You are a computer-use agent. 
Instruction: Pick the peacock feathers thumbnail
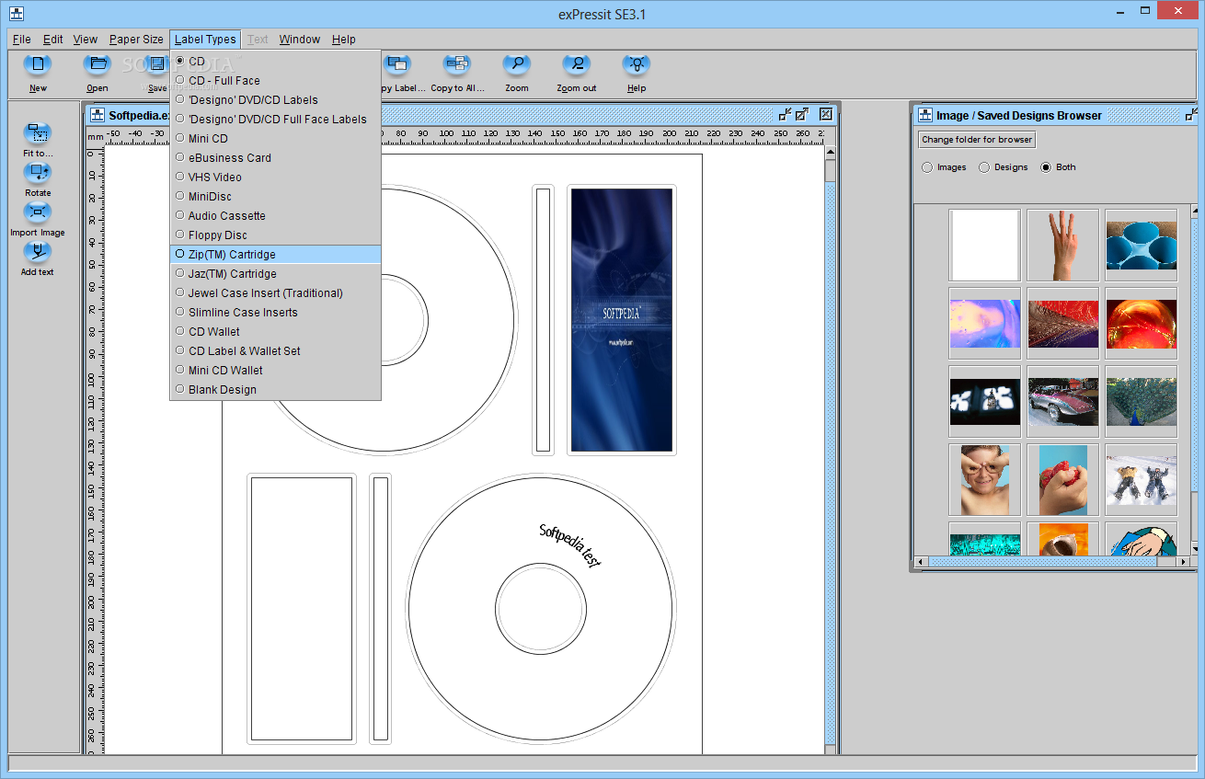tap(1141, 401)
